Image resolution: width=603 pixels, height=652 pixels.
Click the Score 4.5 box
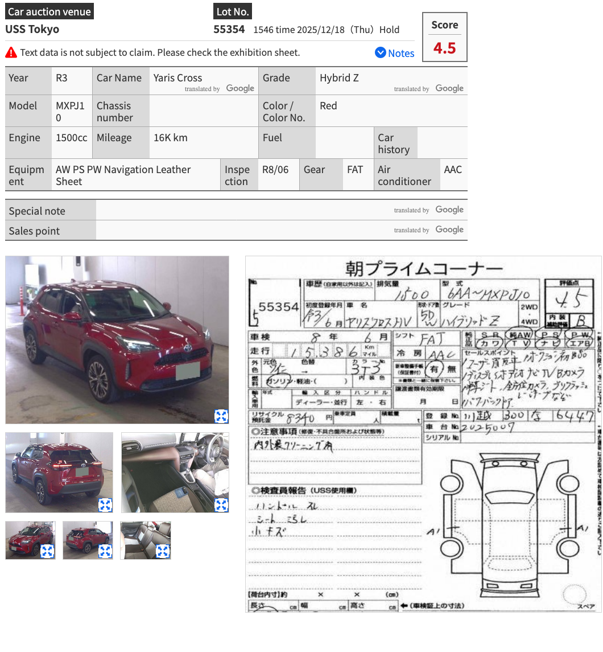pyautogui.click(x=444, y=37)
